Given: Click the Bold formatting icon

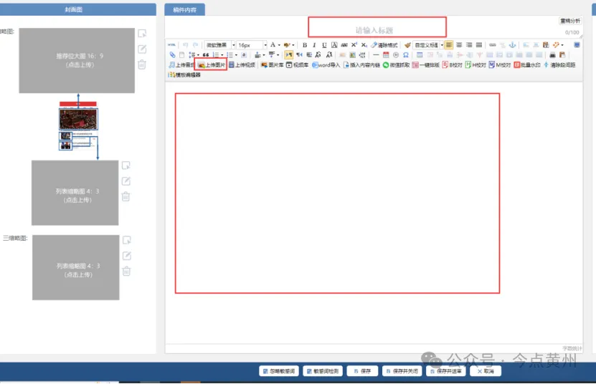Looking at the screenshot, I should (304, 45).
